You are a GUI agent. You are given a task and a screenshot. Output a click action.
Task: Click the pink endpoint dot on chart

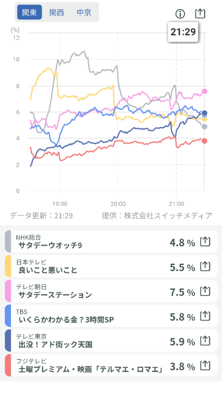tap(205, 91)
